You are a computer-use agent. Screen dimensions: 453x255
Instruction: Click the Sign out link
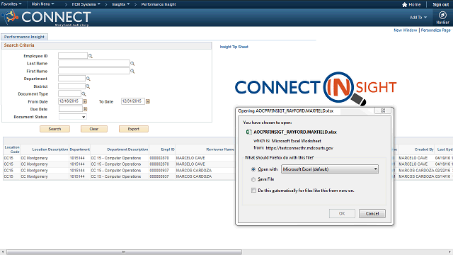440,4
